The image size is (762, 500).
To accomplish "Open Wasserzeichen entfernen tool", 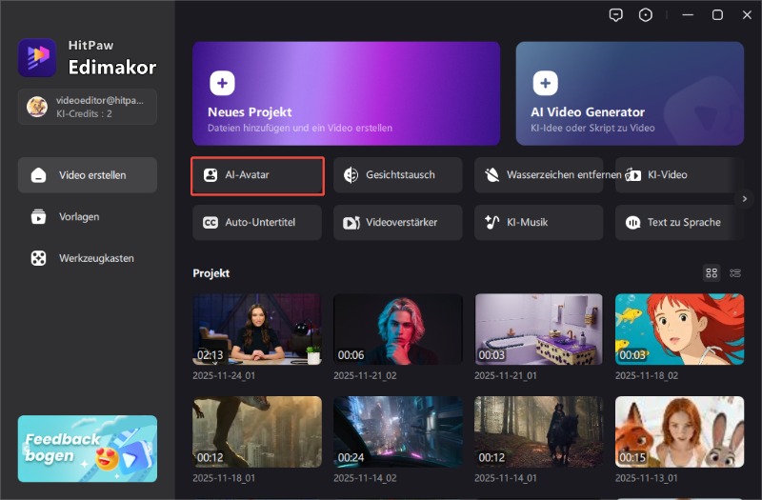I will tap(539, 175).
